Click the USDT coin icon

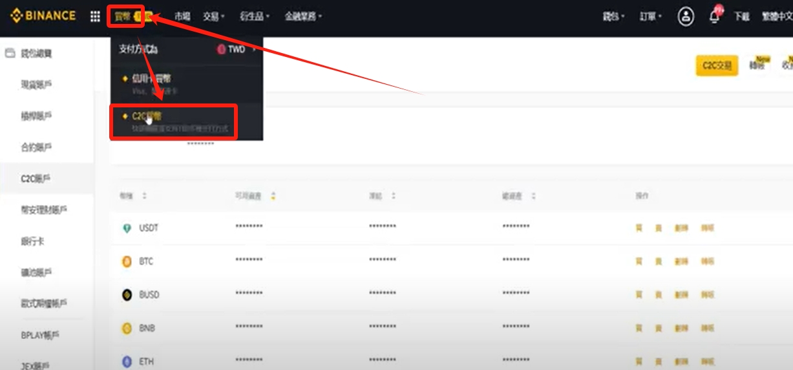[x=127, y=228]
